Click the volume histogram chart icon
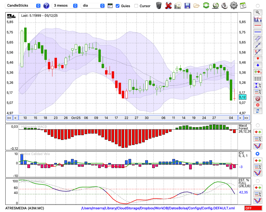 258,19
